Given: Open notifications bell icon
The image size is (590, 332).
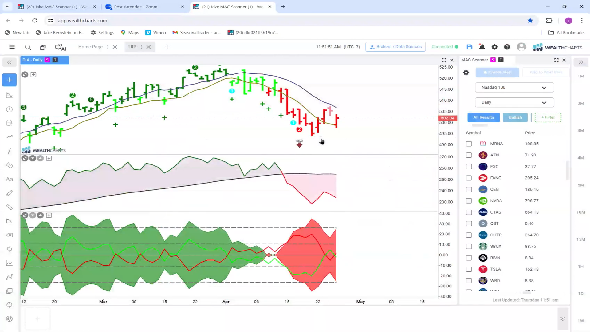Looking at the screenshot, I should point(482,47).
